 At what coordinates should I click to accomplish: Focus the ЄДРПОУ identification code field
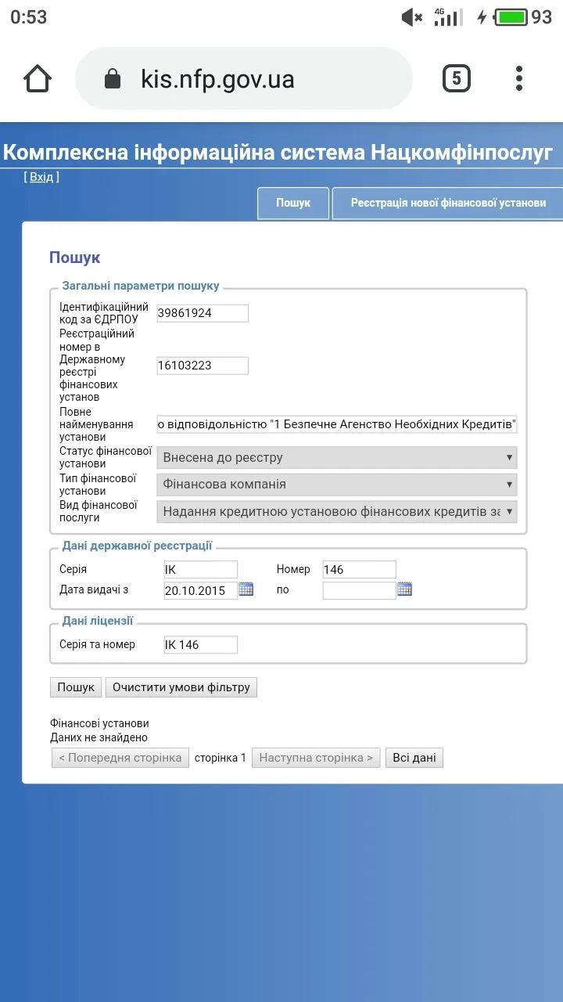203,313
